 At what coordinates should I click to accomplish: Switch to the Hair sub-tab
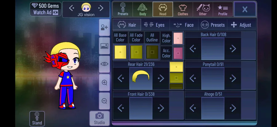(x=127, y=25)
